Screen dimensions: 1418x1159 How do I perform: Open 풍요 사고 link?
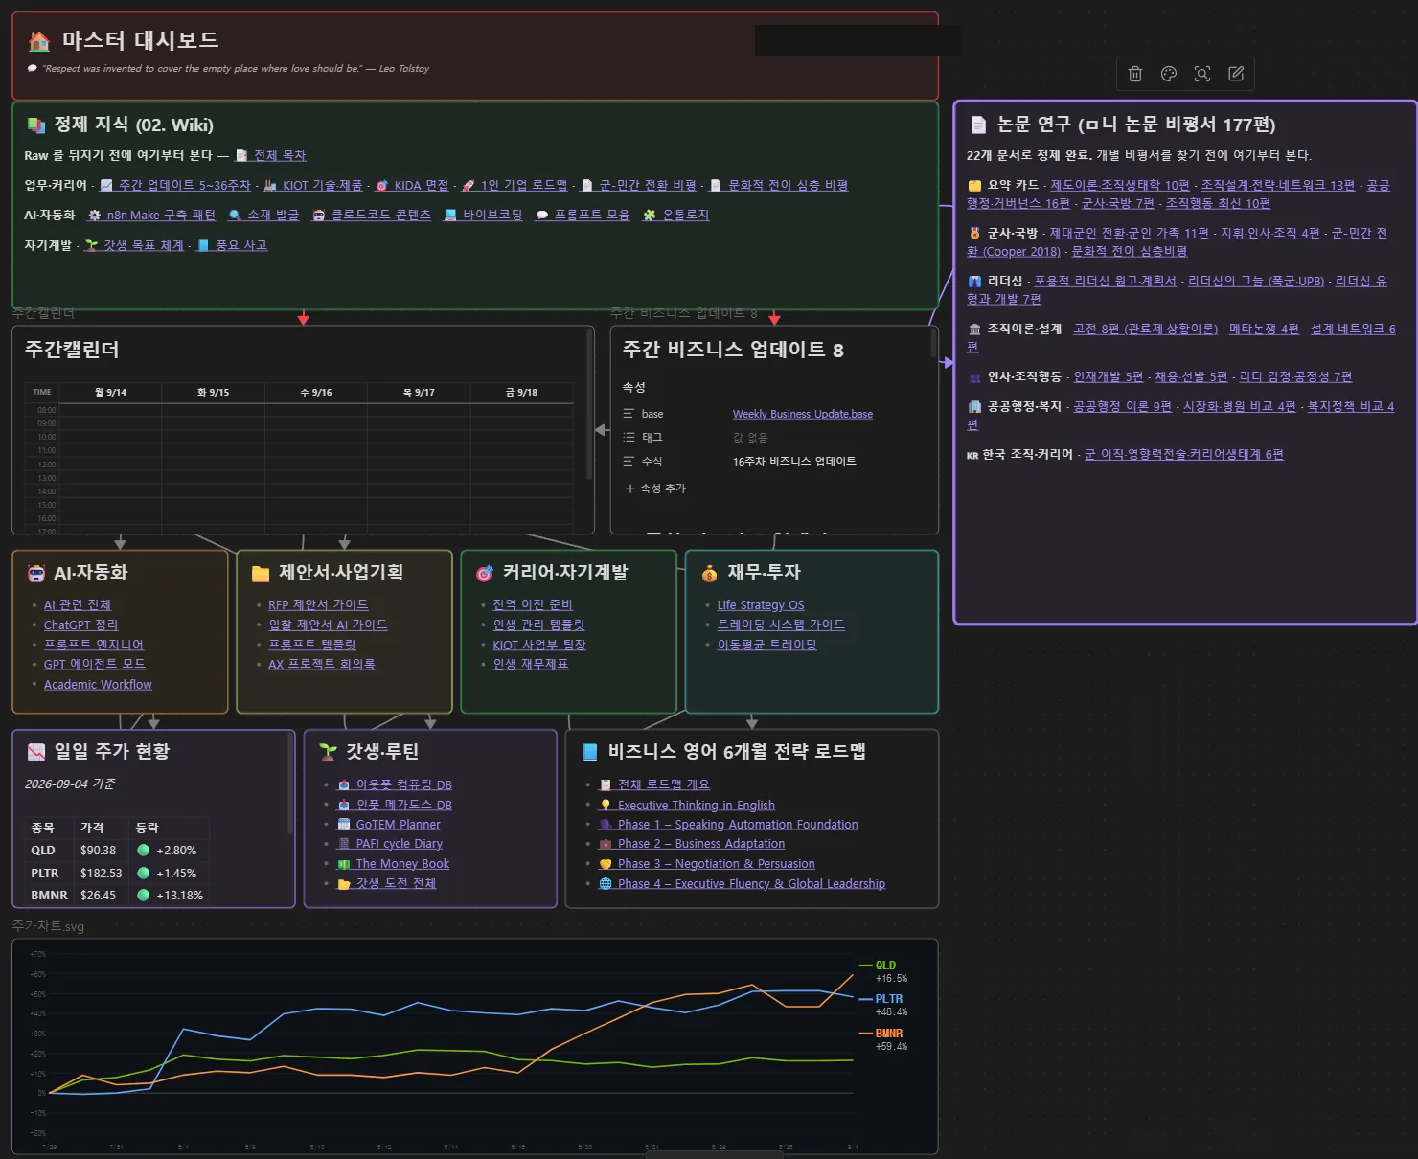(241, 245)
